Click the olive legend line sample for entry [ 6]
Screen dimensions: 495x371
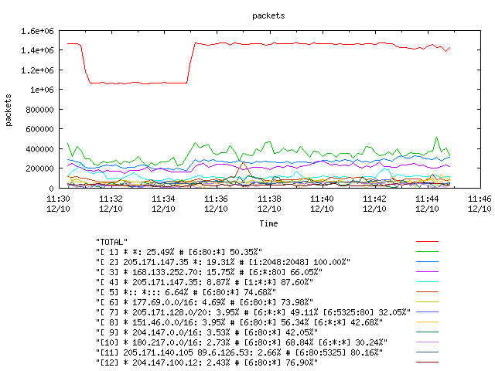pyautogui.click(x=427, y=302)
